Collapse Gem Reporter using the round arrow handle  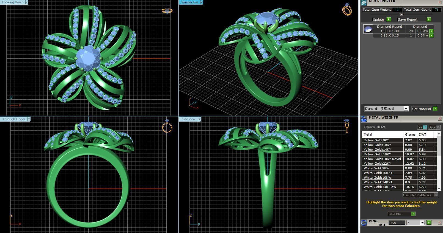point(401,15)
